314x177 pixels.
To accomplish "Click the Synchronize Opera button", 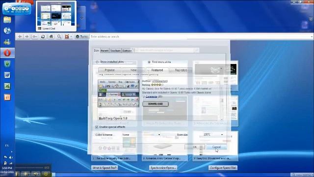I will point(163,168).
